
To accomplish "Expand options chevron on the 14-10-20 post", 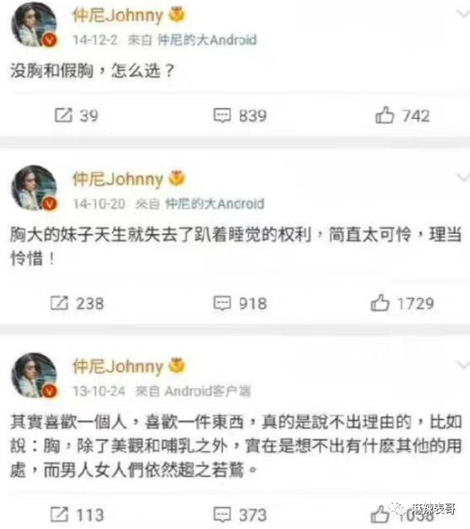I will tap(462, 177).
